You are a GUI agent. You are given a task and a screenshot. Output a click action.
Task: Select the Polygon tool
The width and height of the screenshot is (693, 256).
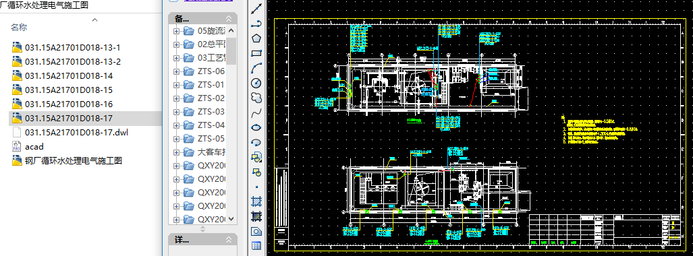tap(256, 38)
